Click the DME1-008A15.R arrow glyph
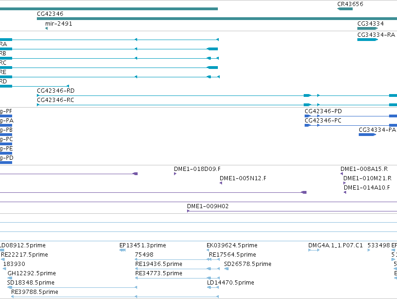The width and height of the screenshot is (397, 299). click(341, 174)
